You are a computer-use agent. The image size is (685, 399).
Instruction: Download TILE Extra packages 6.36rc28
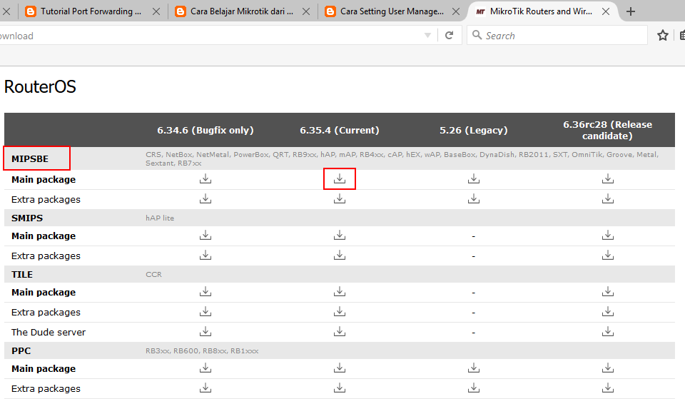608,312
